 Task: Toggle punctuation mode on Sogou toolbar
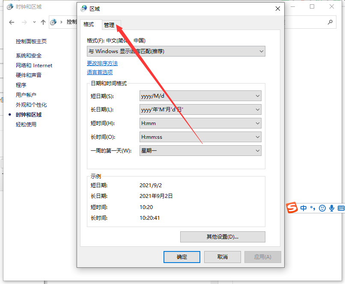click(313, 208)
